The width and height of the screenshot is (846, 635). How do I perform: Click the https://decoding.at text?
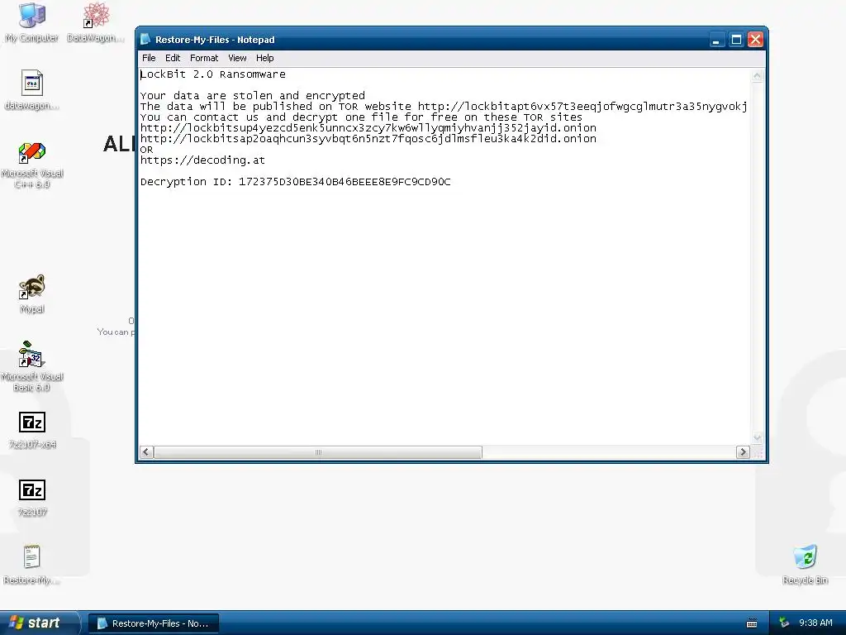click(202, 160)
